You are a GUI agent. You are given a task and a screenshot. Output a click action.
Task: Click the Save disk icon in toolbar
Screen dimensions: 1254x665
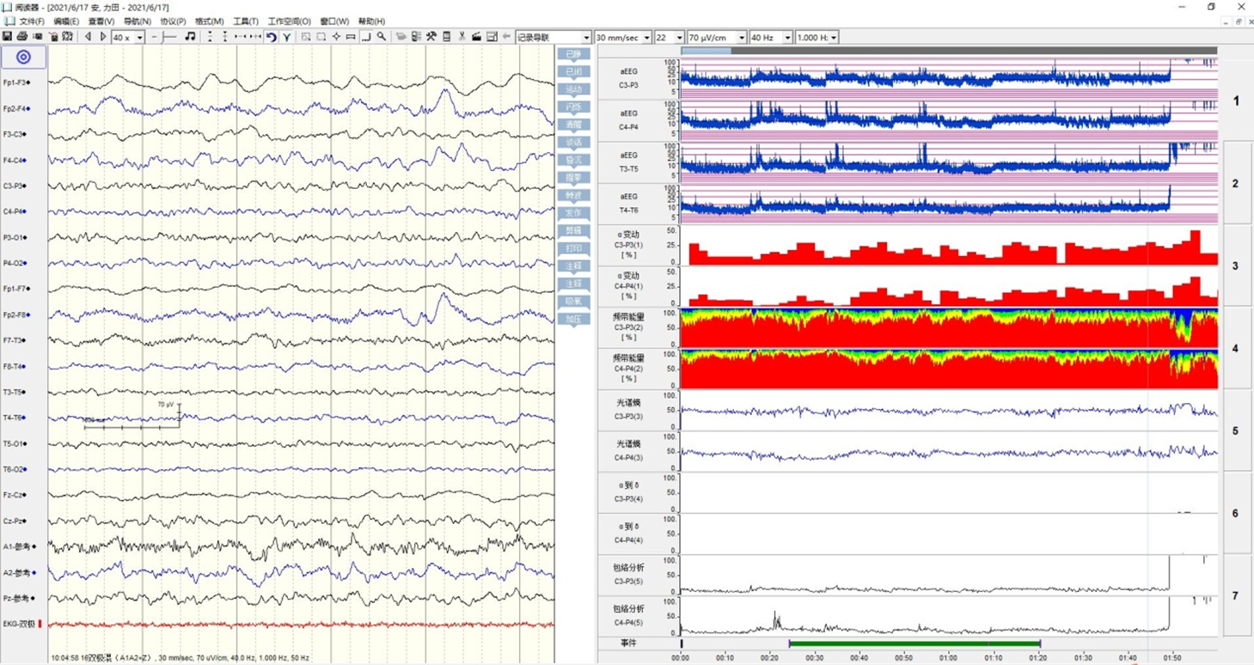7,37
